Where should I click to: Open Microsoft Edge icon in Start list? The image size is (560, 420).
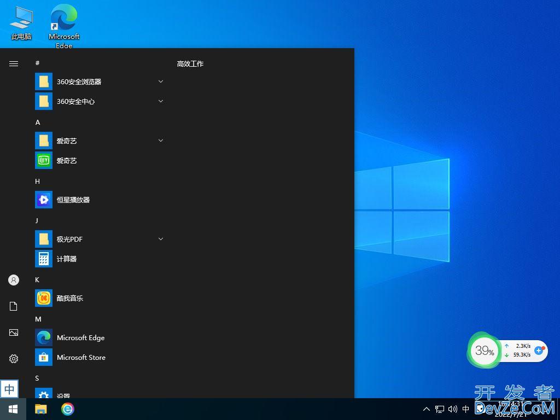(44, 337)
